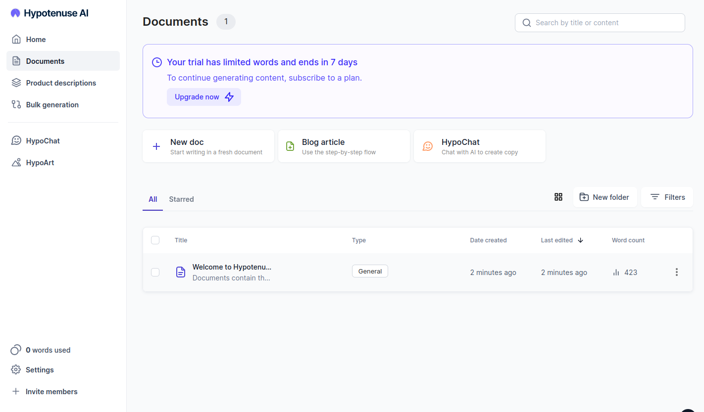Click the search magnifier icon

pos(526,23)
